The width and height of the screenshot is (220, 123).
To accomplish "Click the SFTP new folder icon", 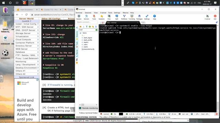I will (93, 27).
